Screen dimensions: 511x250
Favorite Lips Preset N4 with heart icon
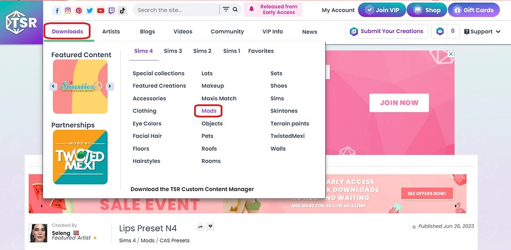coord(210,227)
